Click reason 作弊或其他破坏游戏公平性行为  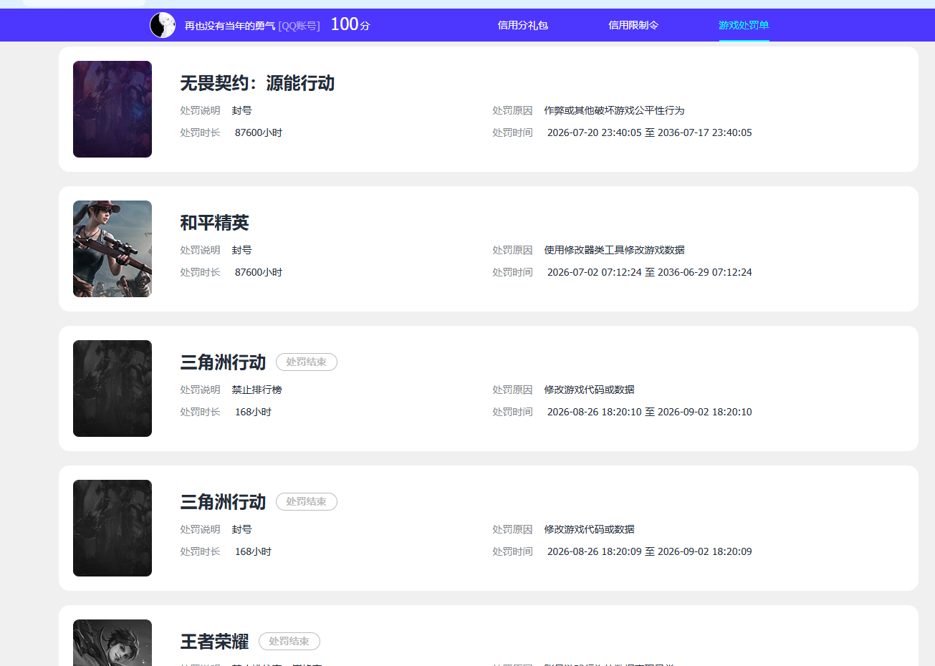click(x=614, y=110)
